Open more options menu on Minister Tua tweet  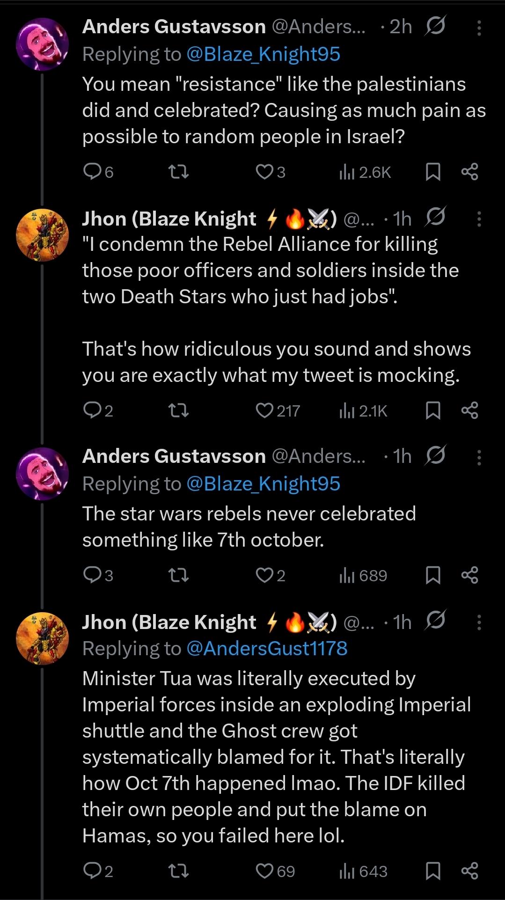479,622
